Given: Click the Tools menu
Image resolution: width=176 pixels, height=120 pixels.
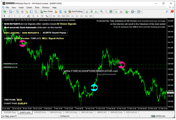Looking at the screenshot, I should pos(37,7).
